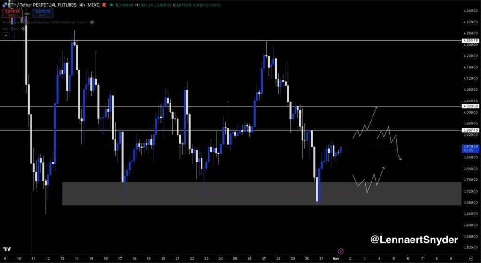Click the Nov date on time axis
Image resolution: width=481 pixels, height=263 pixels.
click(336, 259)
